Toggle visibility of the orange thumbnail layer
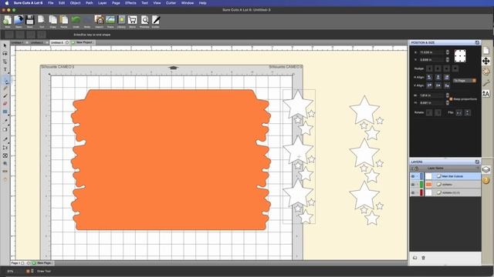 (413, 185)
